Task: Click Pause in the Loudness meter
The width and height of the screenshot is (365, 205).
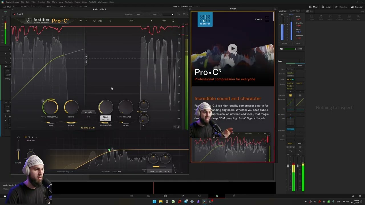Action: [284, 44]
